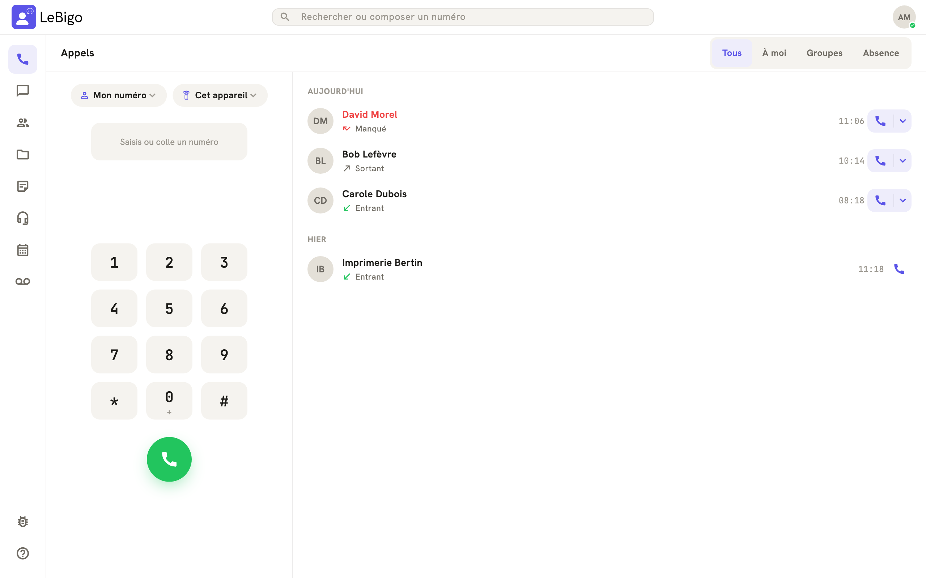This screenshot has height=578, width=926.
Task: Tap dial pad key 7
Action: point(114,355)
